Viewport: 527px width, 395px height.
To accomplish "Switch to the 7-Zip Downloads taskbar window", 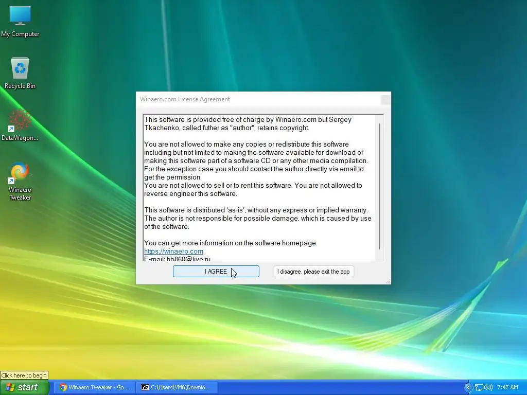I will pos(177,387).
